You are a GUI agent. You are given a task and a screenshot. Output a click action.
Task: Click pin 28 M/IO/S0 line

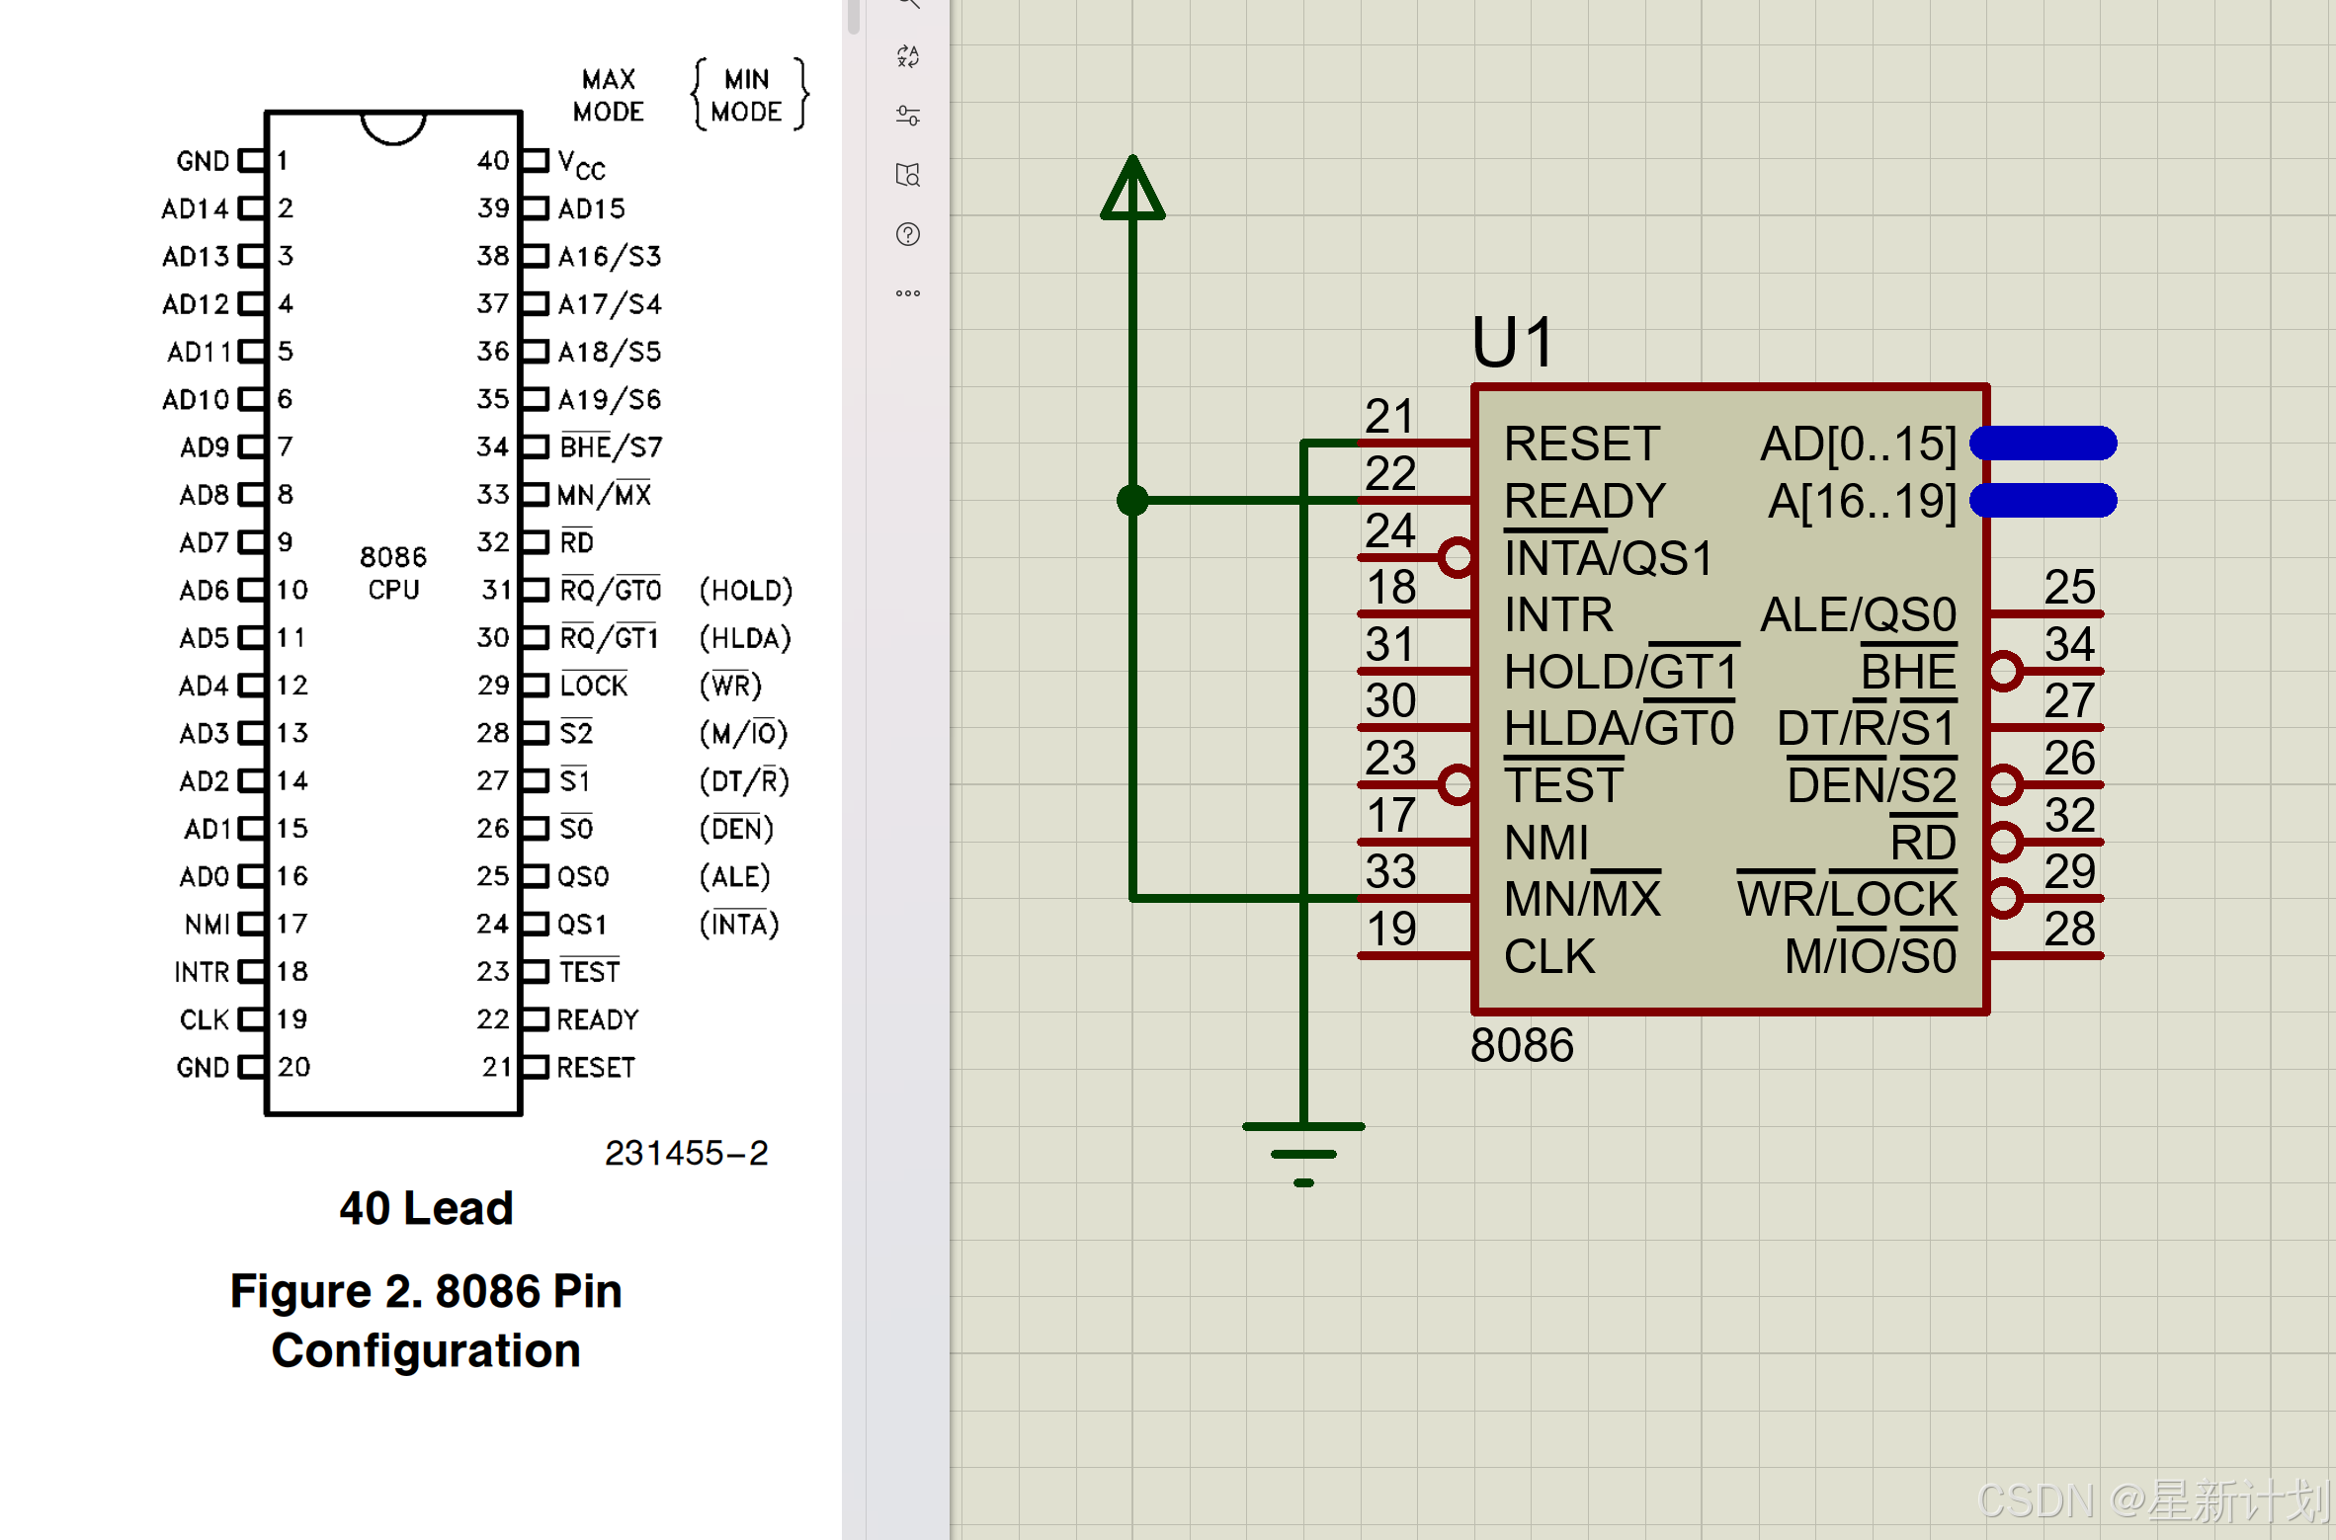click(x=2045, y=955)
